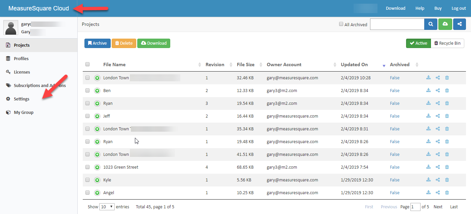Sort by Revision column header

215,65
